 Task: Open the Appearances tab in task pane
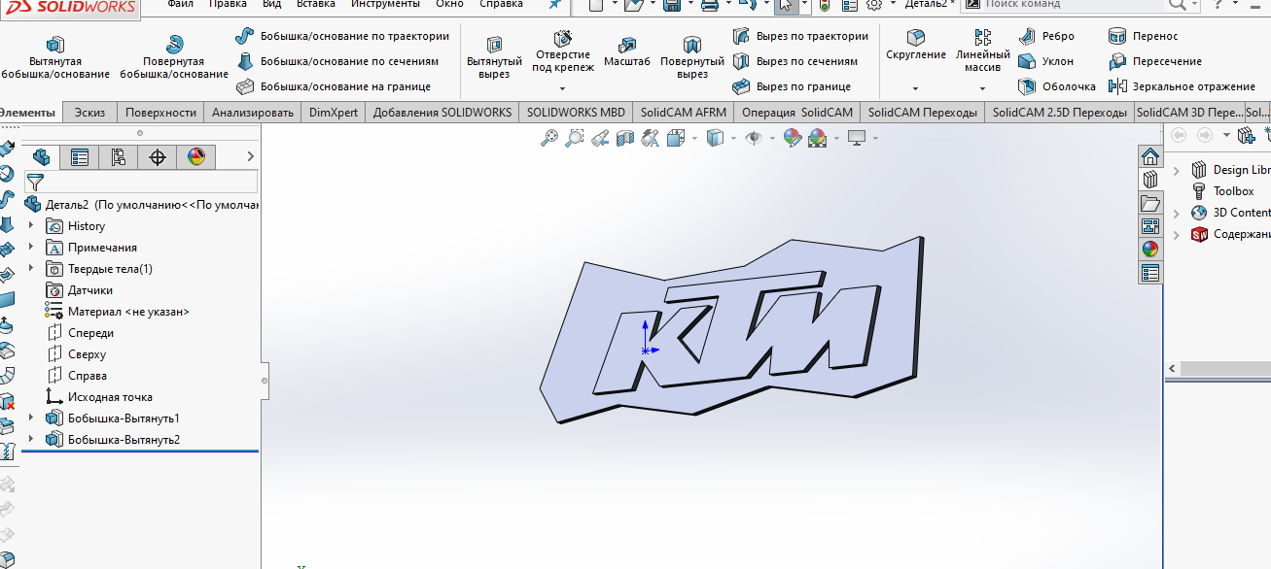click(1150, 249)
